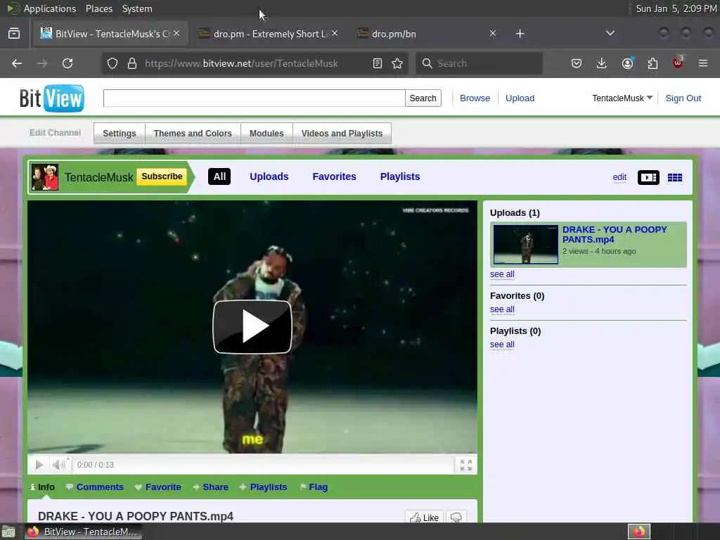Click the BitView logo

(x=52, y=98)
